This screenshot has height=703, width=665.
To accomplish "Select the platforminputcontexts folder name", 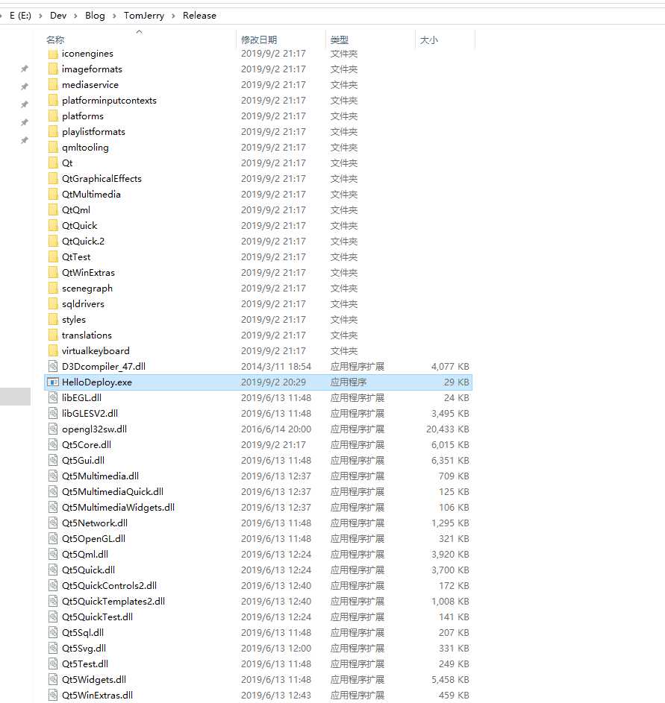I will [x=109, y=101].
